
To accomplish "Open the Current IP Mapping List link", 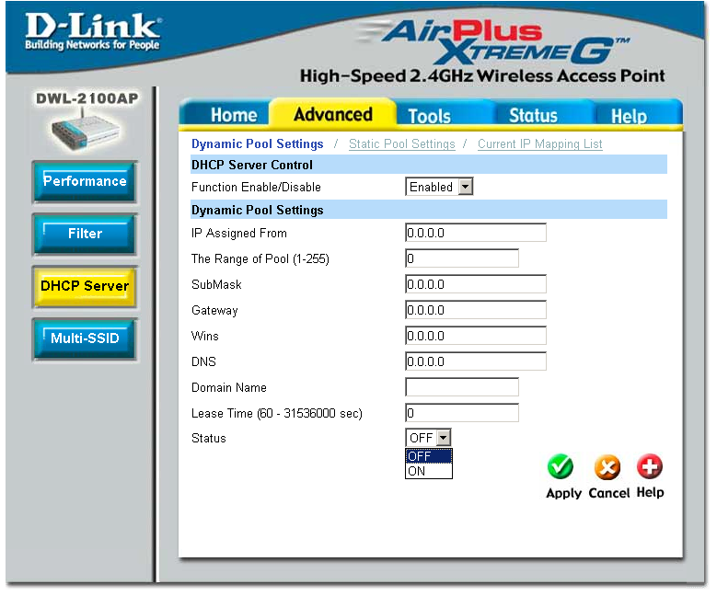I will 540,144.
